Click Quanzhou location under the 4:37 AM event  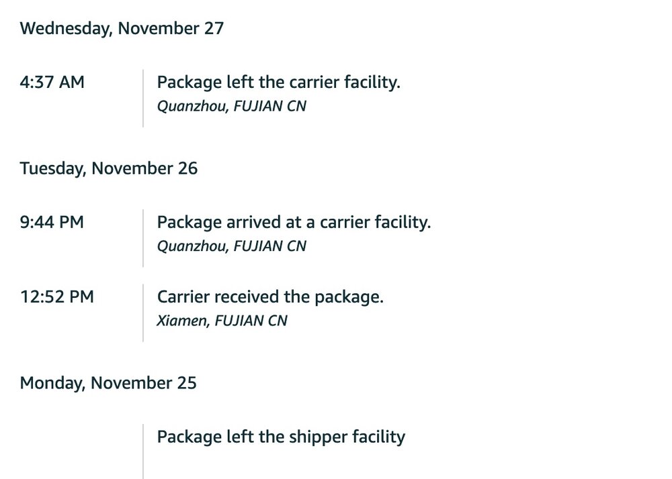(x=231, y=106)
